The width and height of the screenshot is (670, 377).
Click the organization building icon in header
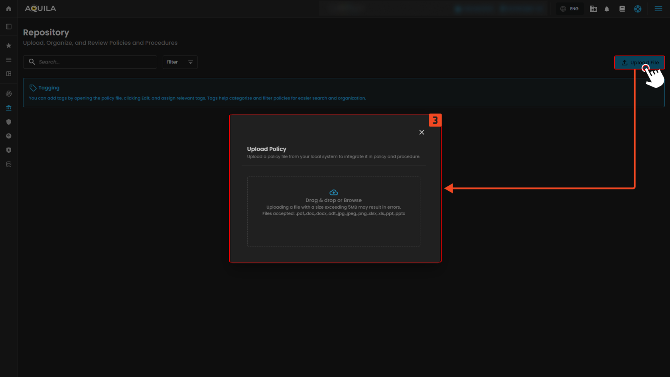[x=593, y=9]
